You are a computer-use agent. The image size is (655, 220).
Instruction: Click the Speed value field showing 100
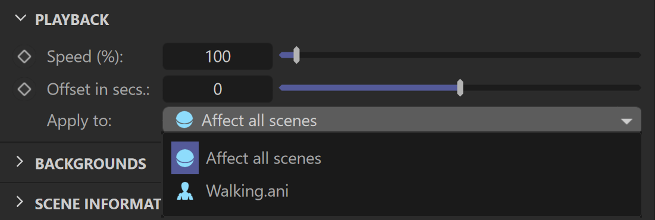[x=218, y=56]
